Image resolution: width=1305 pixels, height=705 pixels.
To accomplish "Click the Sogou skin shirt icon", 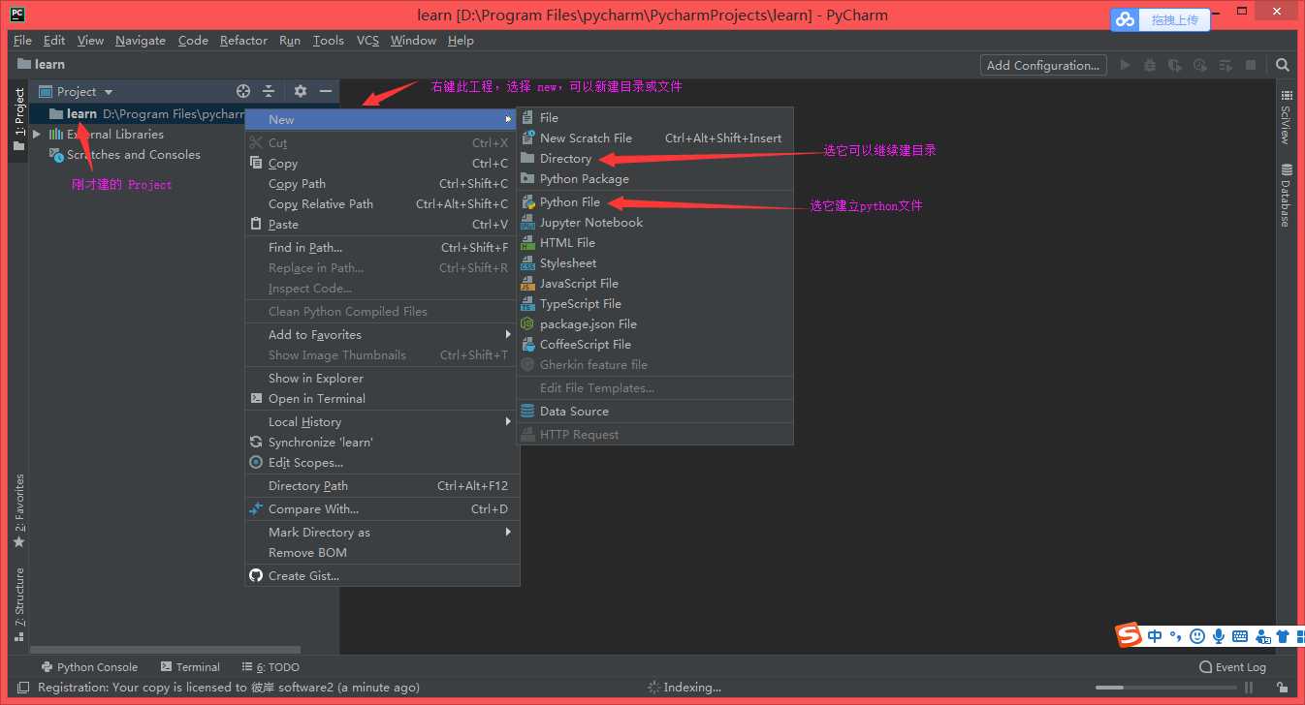I will [1283, 636].
